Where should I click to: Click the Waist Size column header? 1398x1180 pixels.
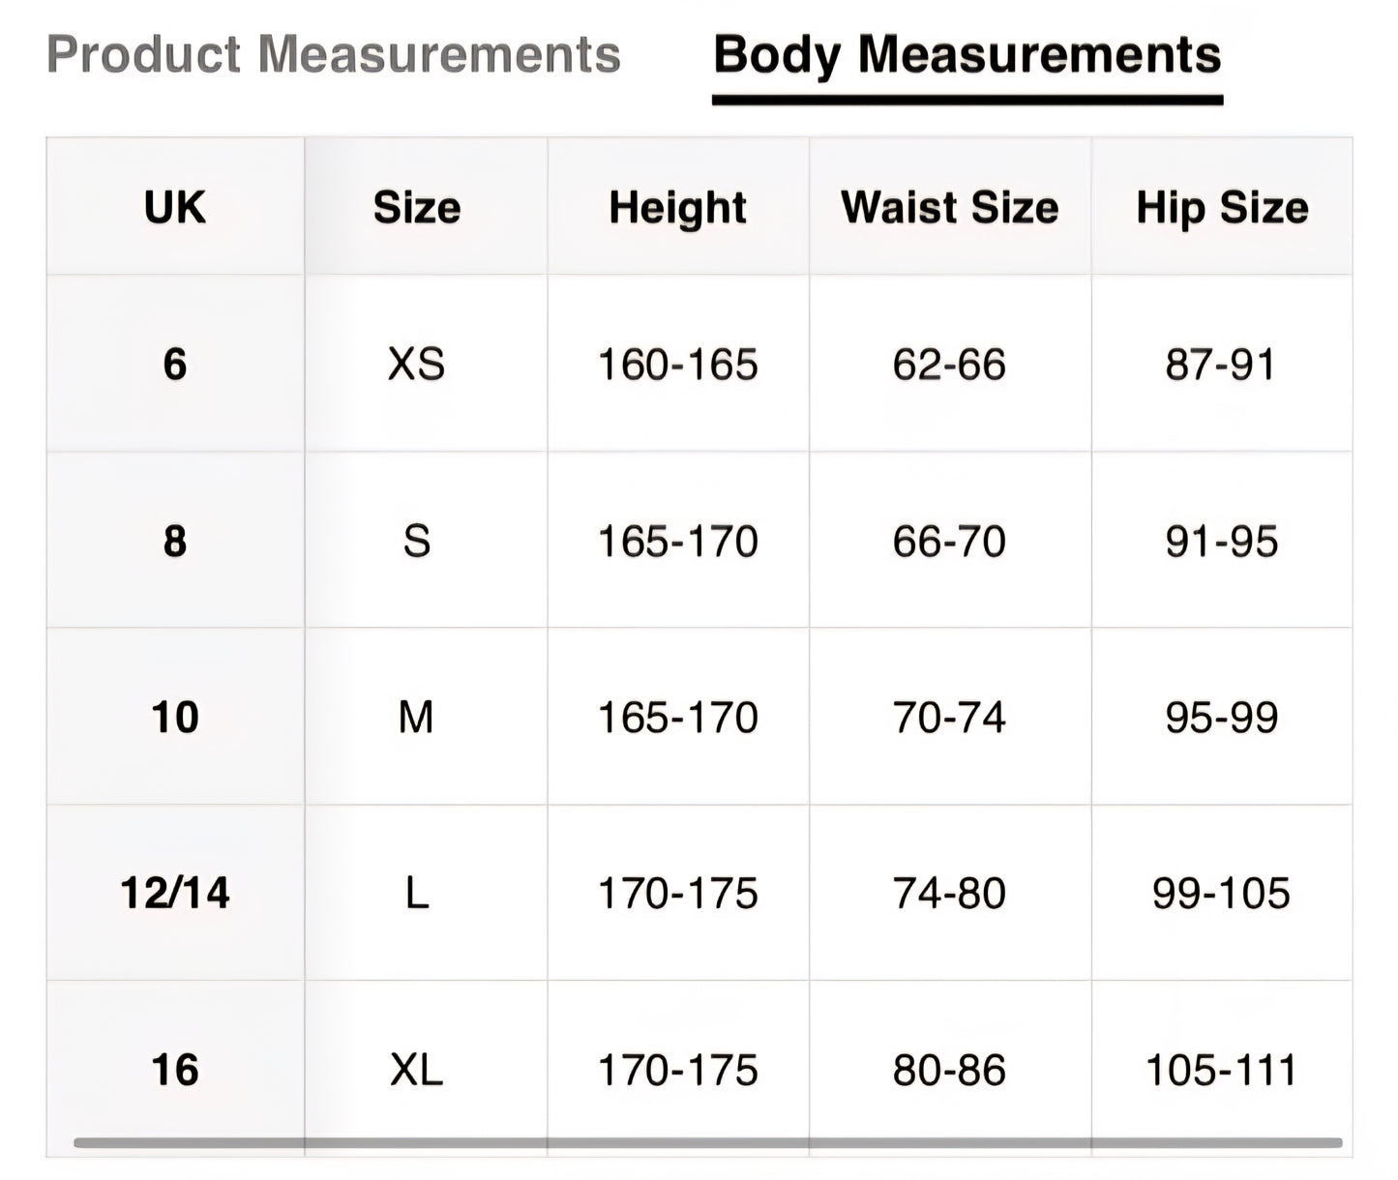point(949,207)
